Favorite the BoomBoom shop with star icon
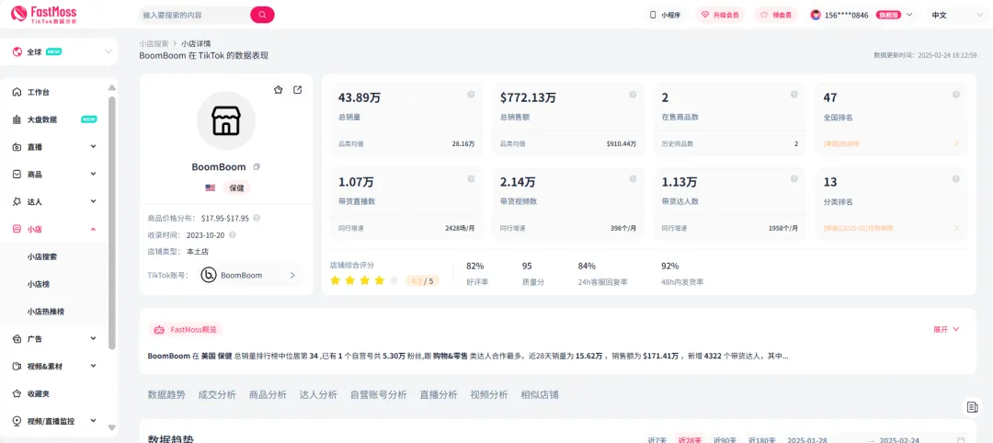 point(278,90)
